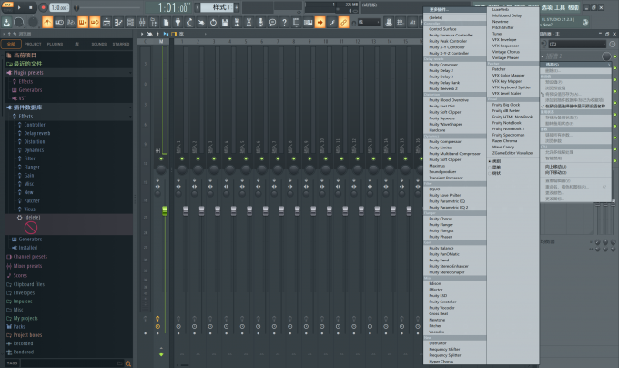Open the browser STARRED tab

(x=121, y=44)
